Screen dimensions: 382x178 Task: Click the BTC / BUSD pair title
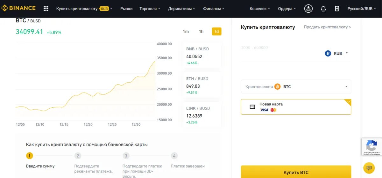(x=28, y=21)
